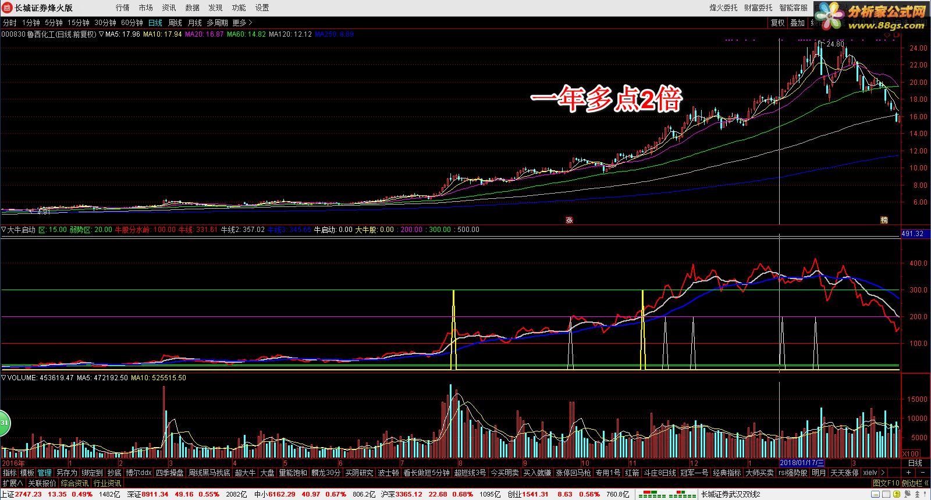Apply the 四季操盘 indicator
This screenshot has width=931, height=500.
[x=169, y=473]
